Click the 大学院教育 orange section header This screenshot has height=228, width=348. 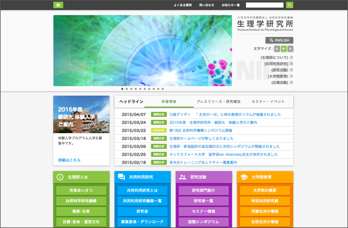coord(265,177)
